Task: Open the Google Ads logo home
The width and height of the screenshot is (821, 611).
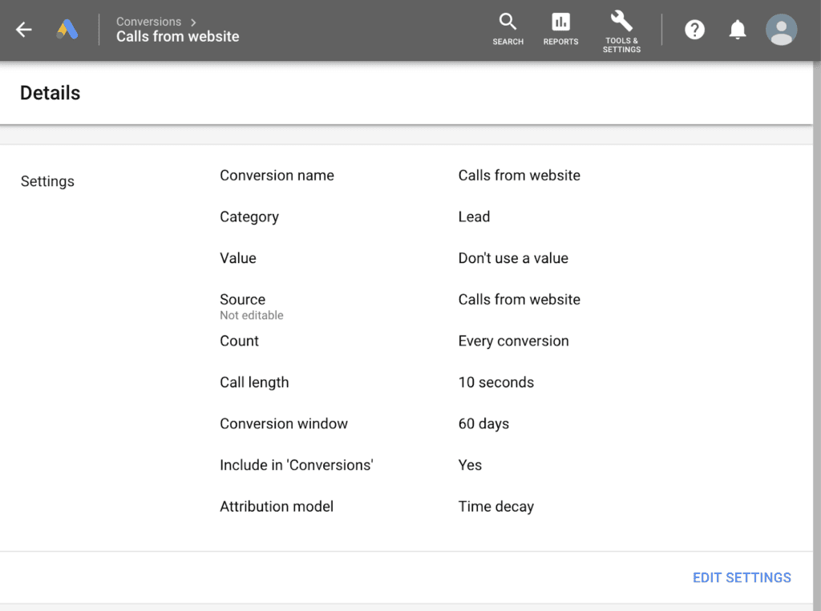Action: (x=67, y=30)
